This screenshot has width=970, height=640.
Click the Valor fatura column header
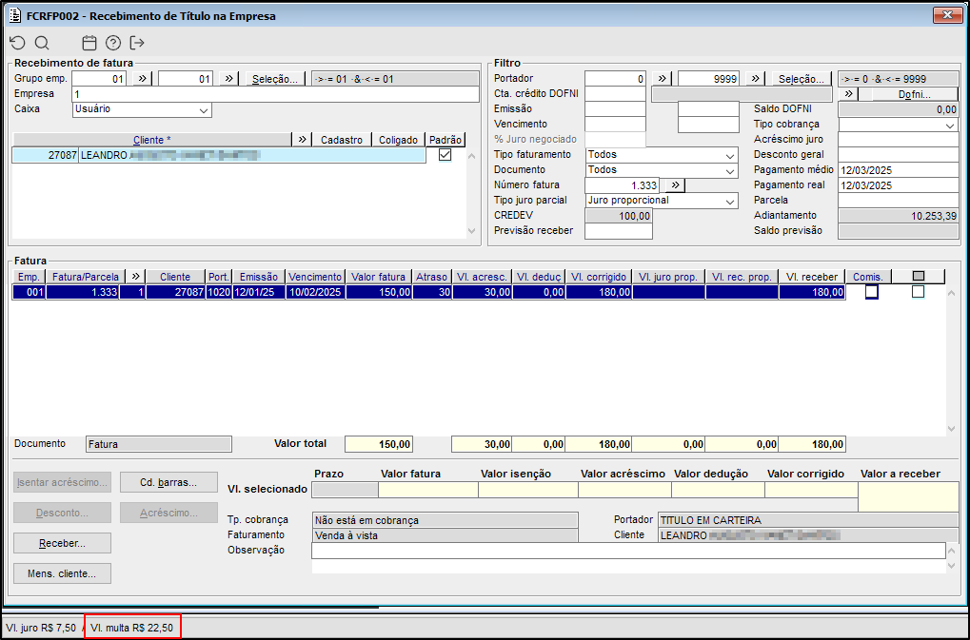pos(379,277)
